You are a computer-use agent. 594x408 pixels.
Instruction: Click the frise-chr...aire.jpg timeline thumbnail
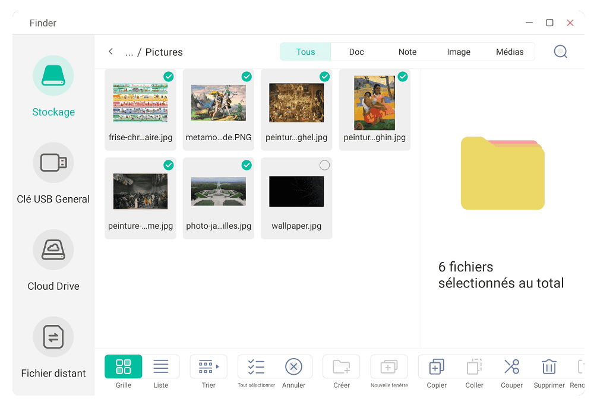[141, 103]
